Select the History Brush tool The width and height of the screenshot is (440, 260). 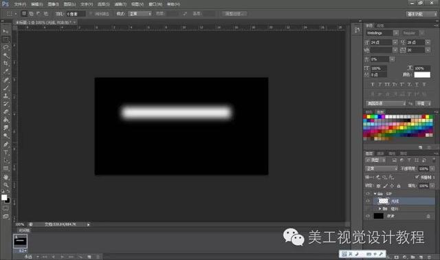click(x=5, y=104)
